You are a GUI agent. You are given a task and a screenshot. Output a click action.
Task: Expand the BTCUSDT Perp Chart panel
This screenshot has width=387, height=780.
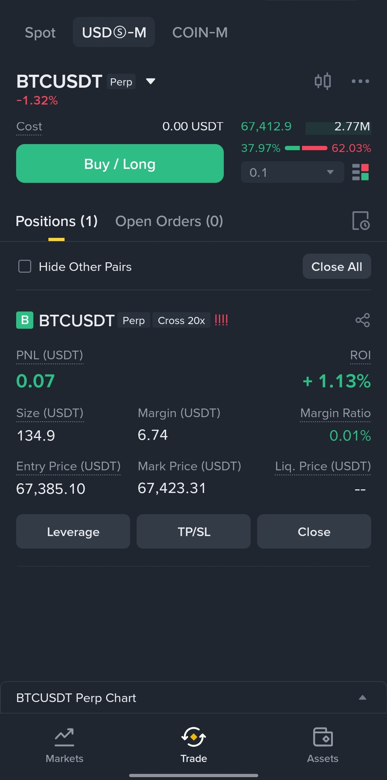click(362, 698)
